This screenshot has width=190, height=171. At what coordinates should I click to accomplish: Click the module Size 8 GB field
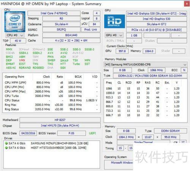pyautogui.click(x=122, y=70)
